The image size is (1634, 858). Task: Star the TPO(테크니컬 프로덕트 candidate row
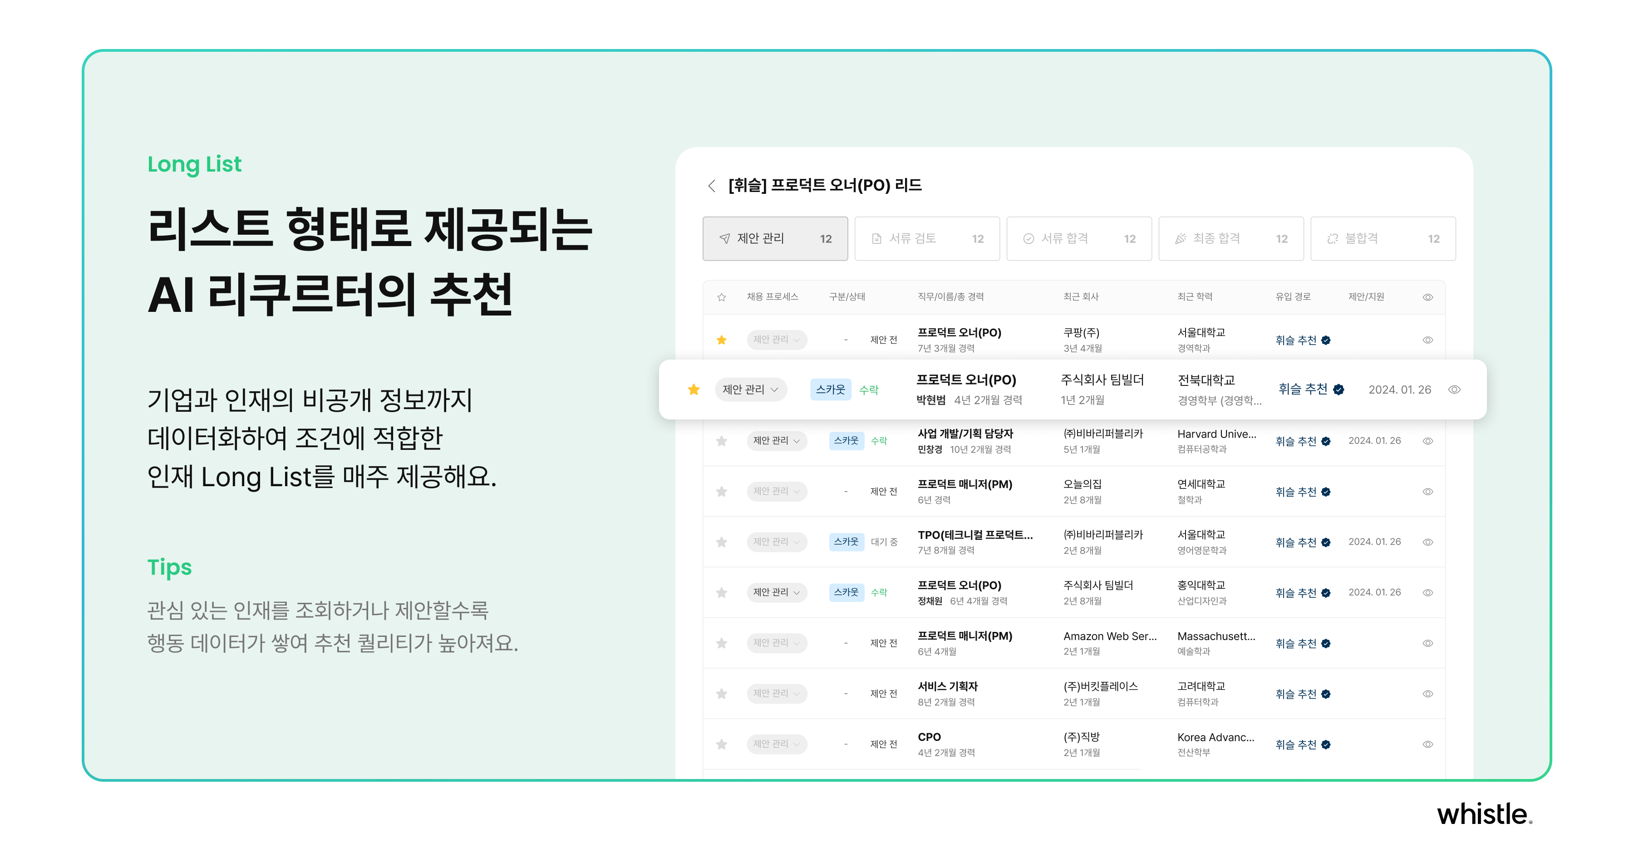click(x=721, y=542)
